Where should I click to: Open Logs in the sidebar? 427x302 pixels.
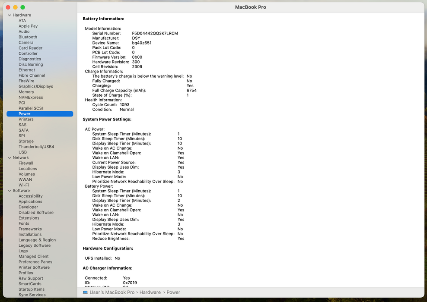[23, 251]
